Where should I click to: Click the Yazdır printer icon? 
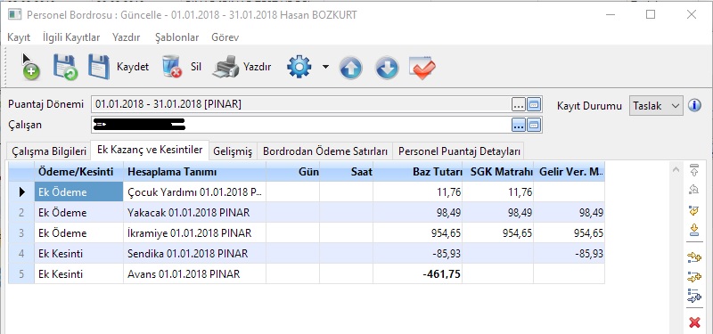coord(225,67)
